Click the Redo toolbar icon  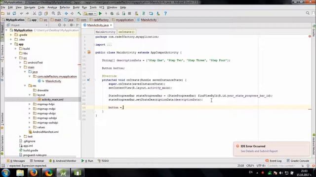tap(27, 13)
